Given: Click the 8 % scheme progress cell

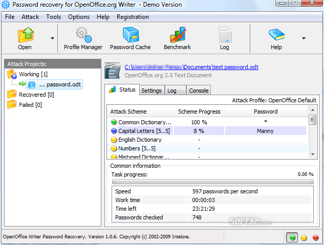Looking at the screenshot, I should (x=199, y=131).
